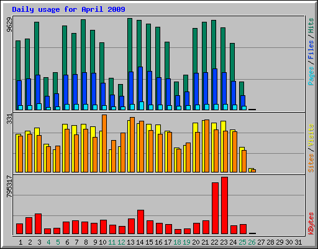This screenshot has height=249, width=318.
Task: Click the 'Hits' legend label
Action: pyautogui.click(x=311, y=26)
